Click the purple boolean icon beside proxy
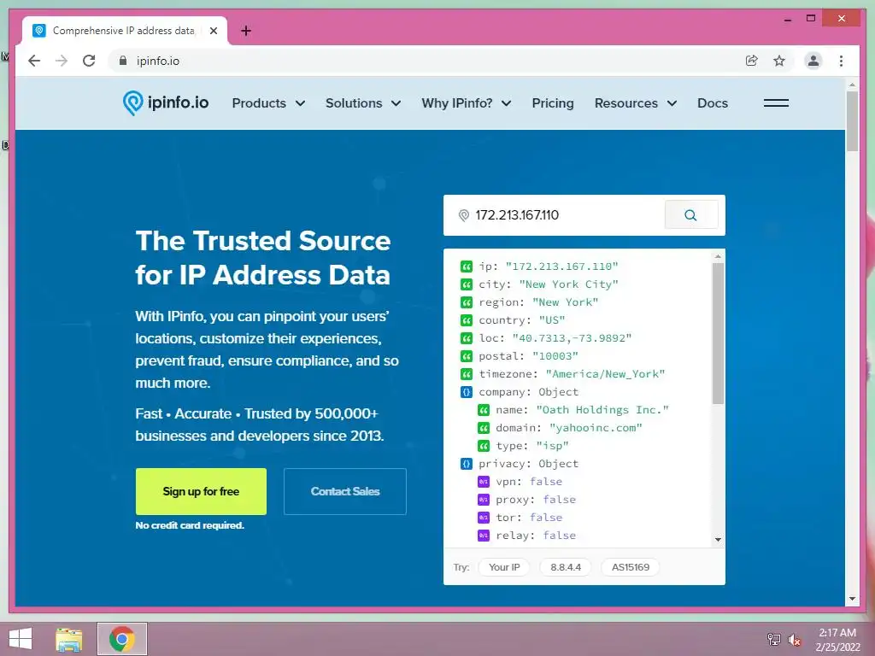 click(484, 499)
